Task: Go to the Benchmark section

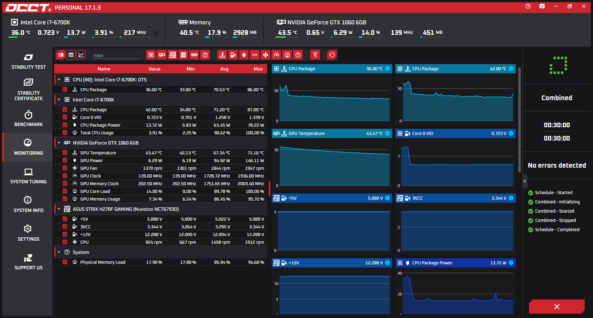Action: pyautogui.click(x=28, y=119)
